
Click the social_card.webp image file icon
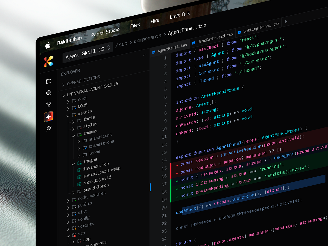pos(79,177)
